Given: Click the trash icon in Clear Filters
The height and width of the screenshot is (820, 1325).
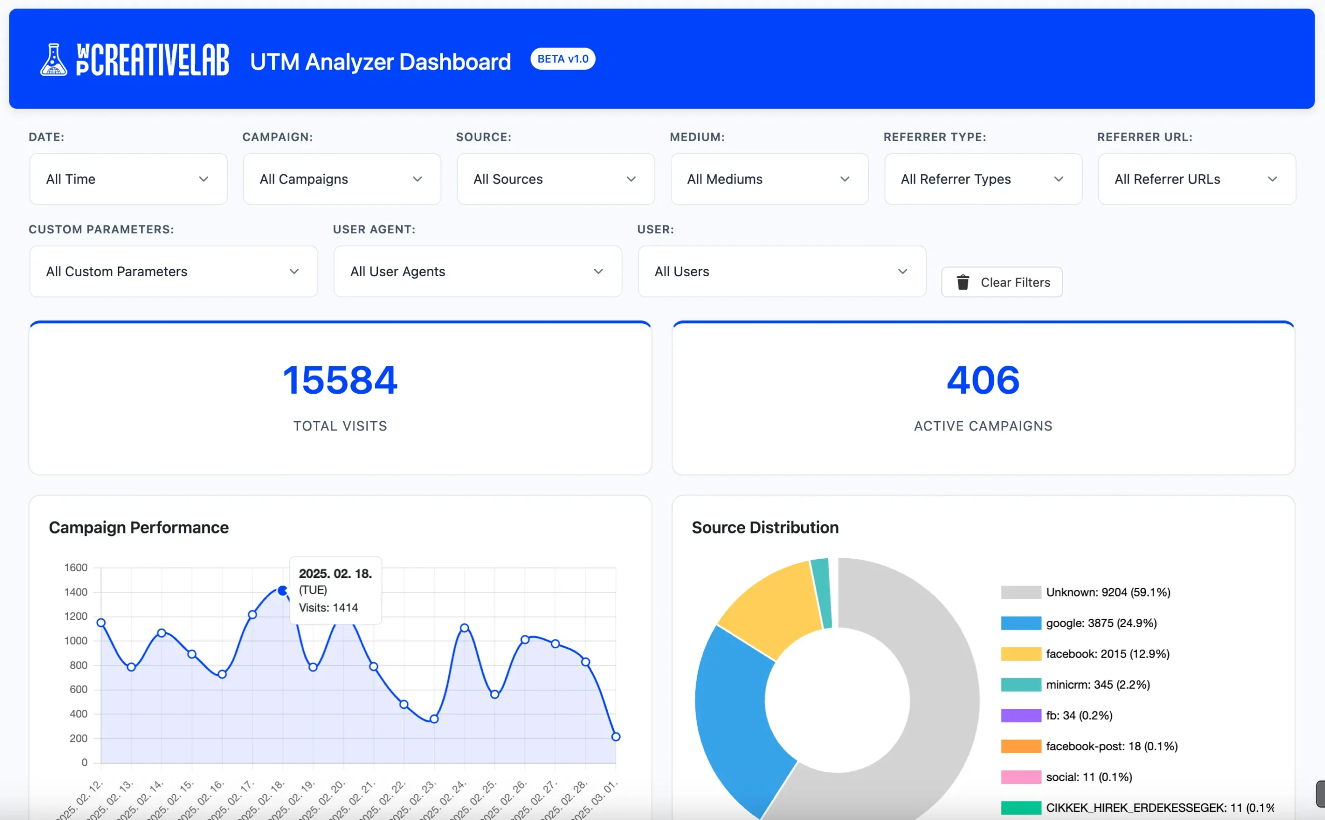Looking at the screenshot, I should (x=963, y=282).
